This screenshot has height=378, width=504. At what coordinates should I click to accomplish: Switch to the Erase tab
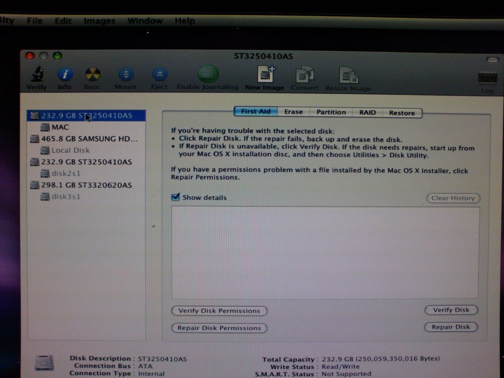pyautogui.click(x=293, y=112)
